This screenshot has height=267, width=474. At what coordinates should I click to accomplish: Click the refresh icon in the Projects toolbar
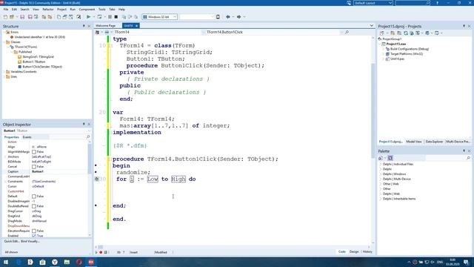pos(406,33)
